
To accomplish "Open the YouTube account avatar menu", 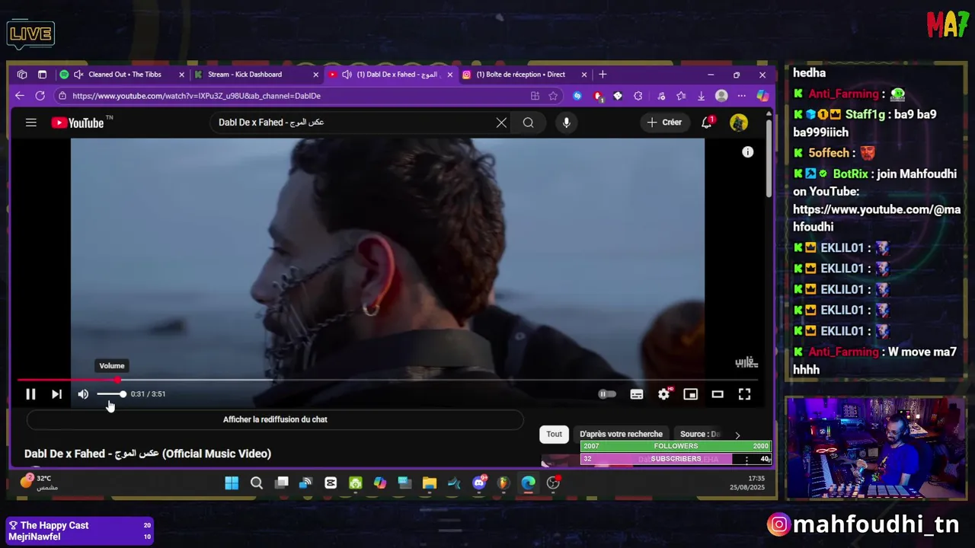I will pos(739,123).
